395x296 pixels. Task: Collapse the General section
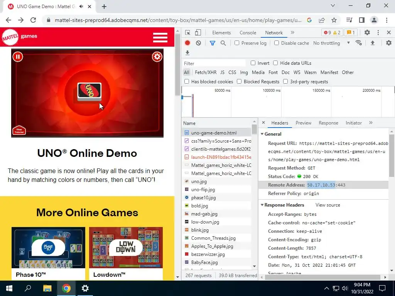click(x=262, y=134)
